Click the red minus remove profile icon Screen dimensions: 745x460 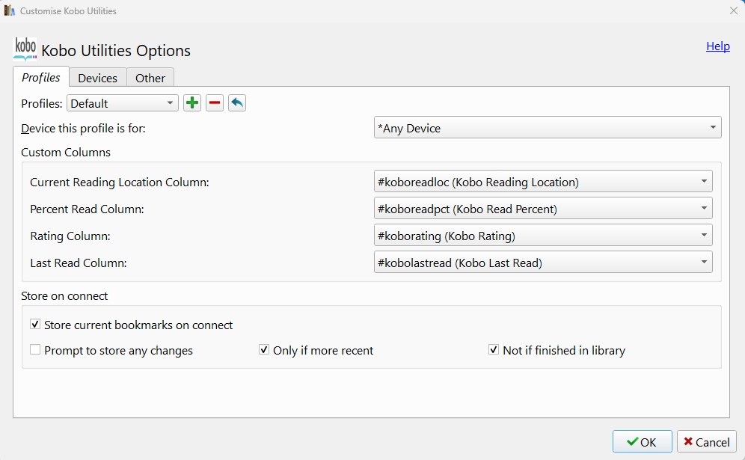pos(215,103)
